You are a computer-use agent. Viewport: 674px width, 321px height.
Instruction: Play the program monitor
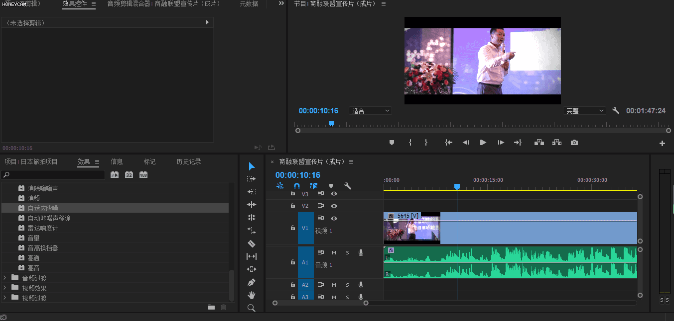point(483,143)
